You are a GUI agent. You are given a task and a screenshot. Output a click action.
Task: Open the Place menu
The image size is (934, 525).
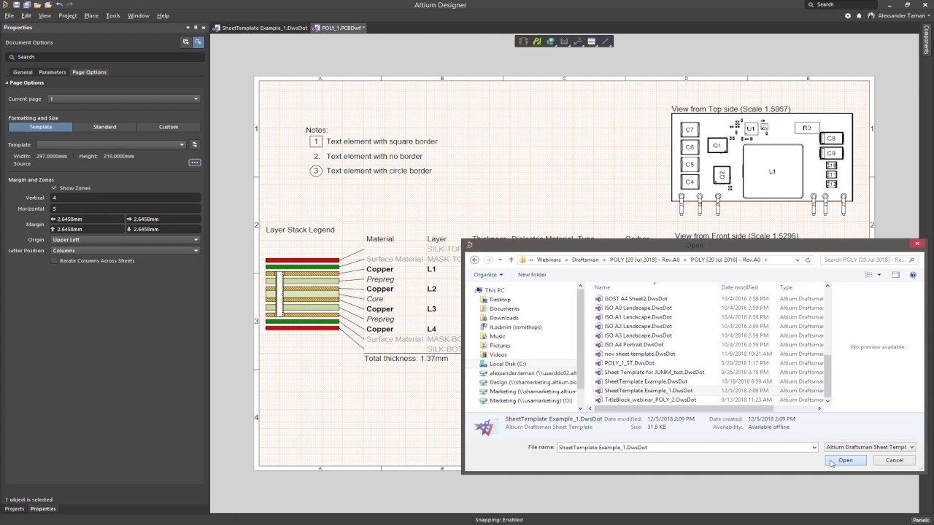91,15
